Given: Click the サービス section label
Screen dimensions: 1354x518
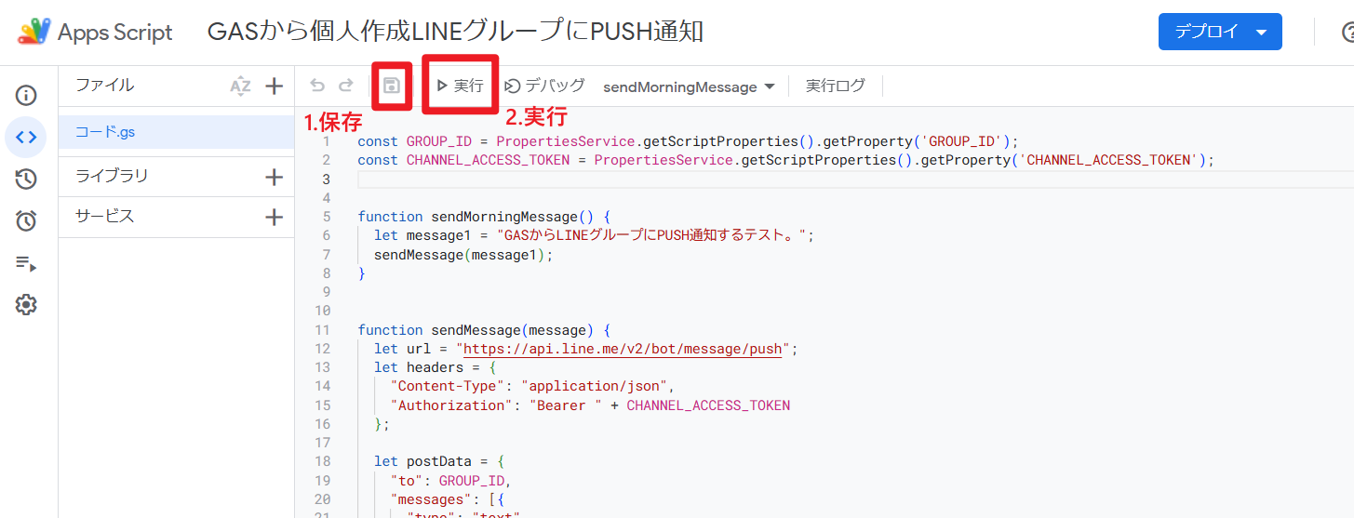Looking at the screenshot, I should (x=104, y=216).
